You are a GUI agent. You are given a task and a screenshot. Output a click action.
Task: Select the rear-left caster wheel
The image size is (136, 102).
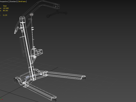(x=16, y=80)
